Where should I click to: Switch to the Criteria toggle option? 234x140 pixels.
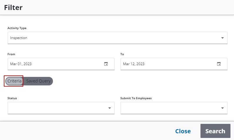point(14,81)
